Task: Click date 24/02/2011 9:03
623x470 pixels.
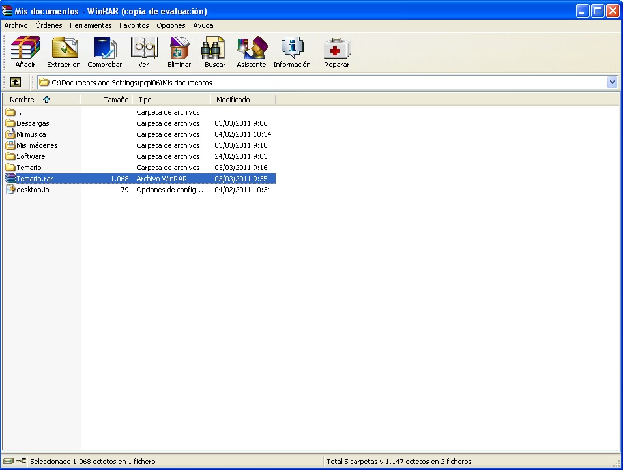Action: click(240, 156)
